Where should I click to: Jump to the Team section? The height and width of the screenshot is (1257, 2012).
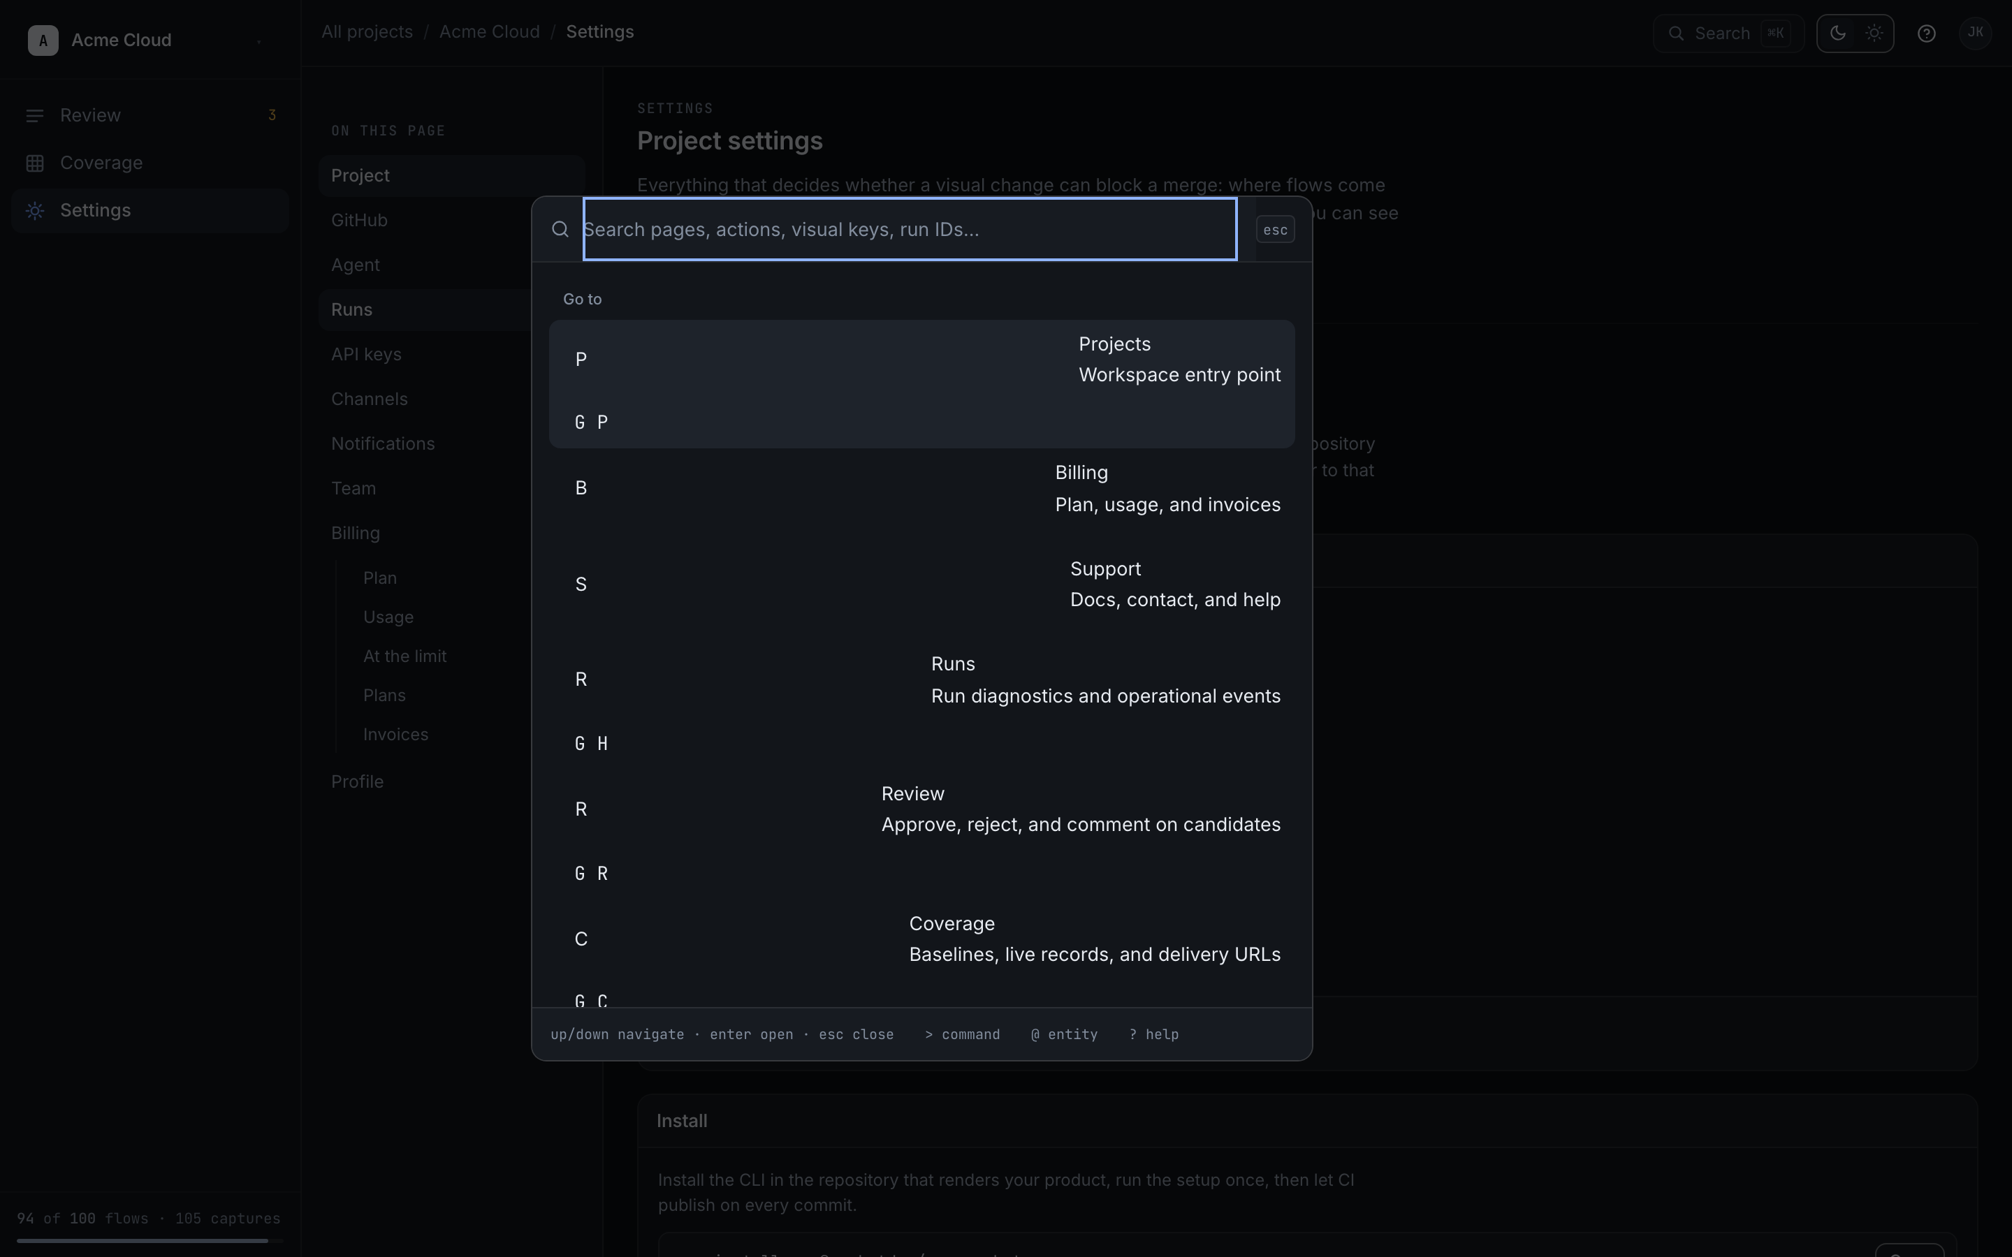424,489
